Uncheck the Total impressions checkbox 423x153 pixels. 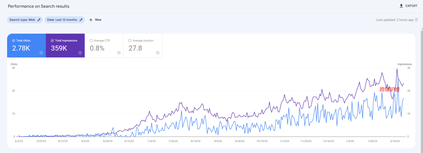(x=52, y=40)
